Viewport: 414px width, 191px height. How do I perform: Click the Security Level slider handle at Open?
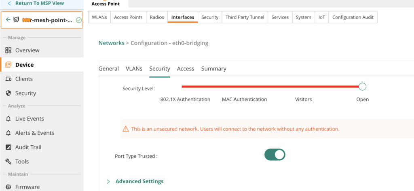click(362, 86)
